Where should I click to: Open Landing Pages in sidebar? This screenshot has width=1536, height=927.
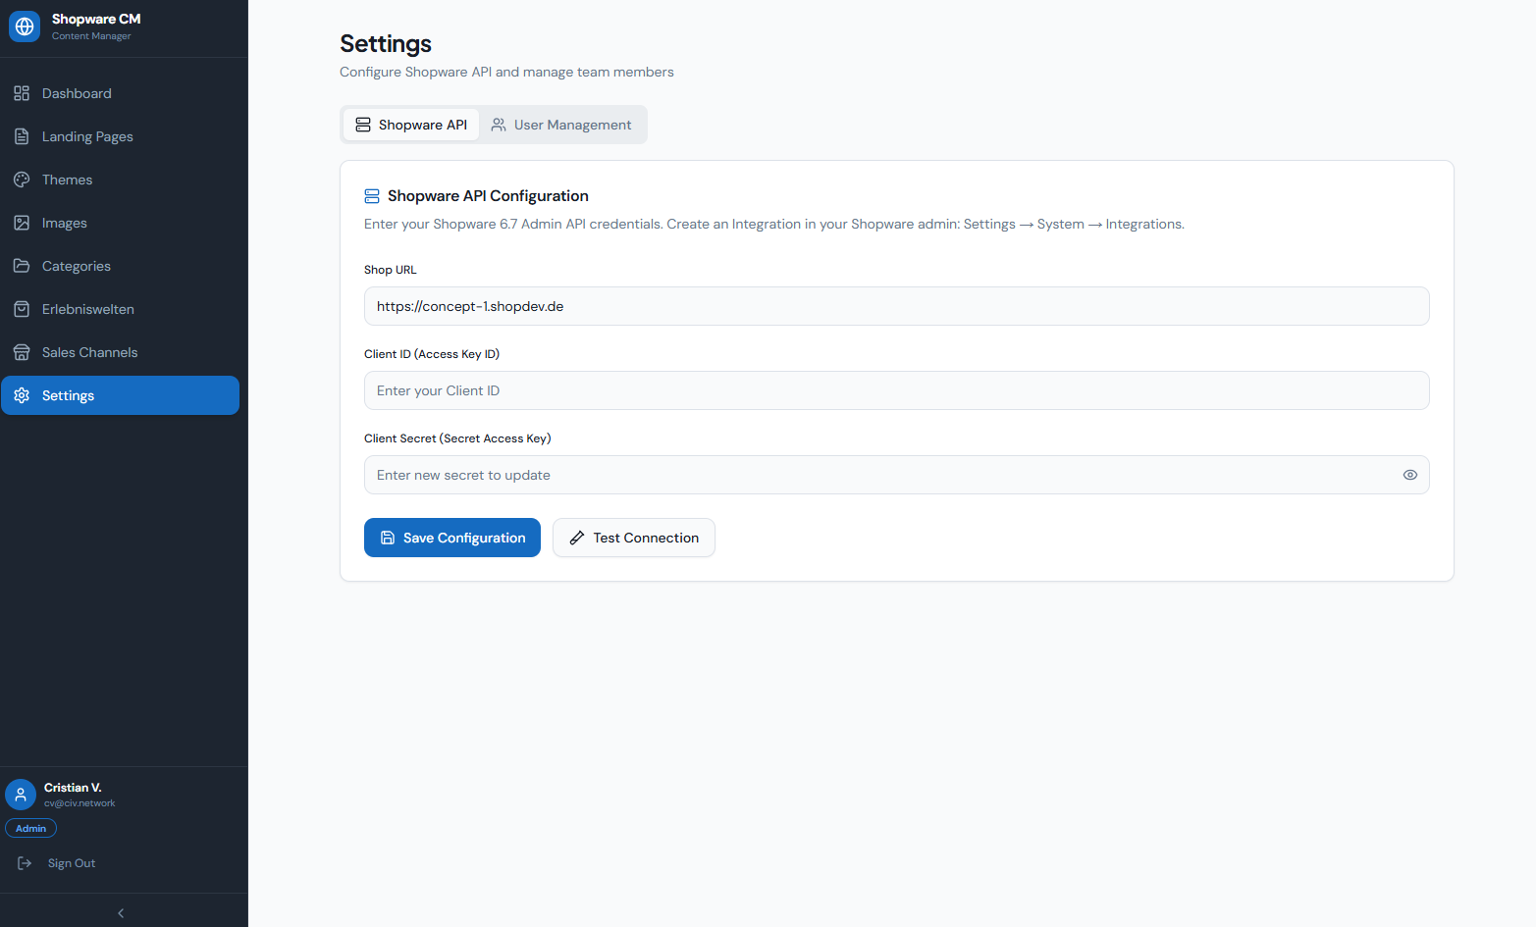click(120, 136)
